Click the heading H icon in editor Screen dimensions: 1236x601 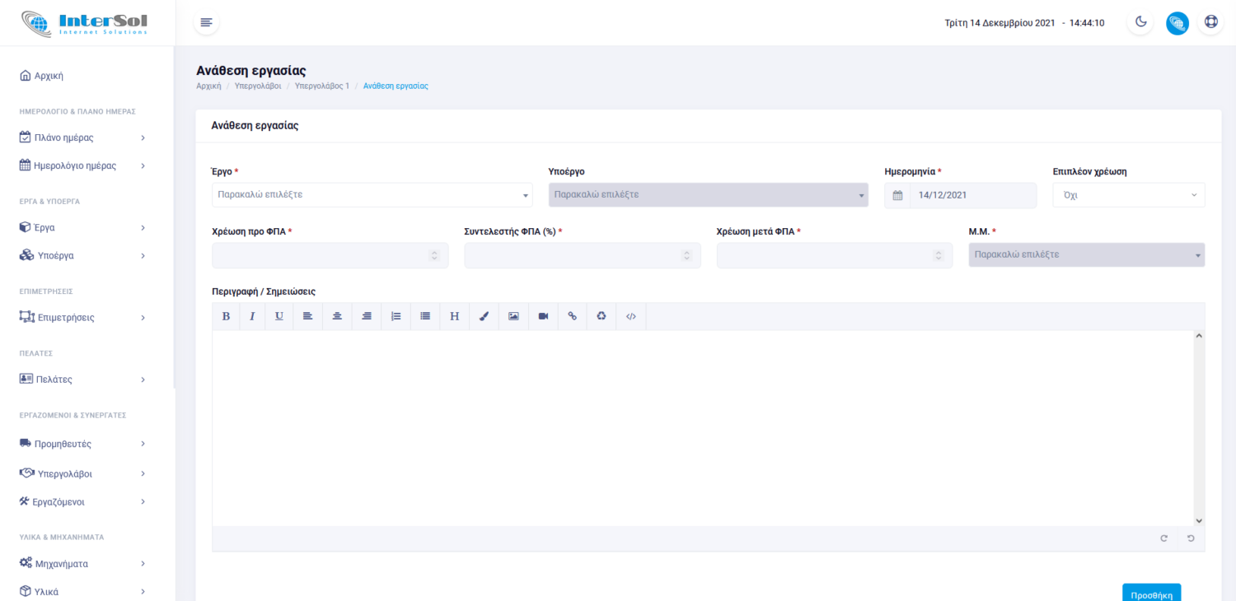click(x=454, y=316)
